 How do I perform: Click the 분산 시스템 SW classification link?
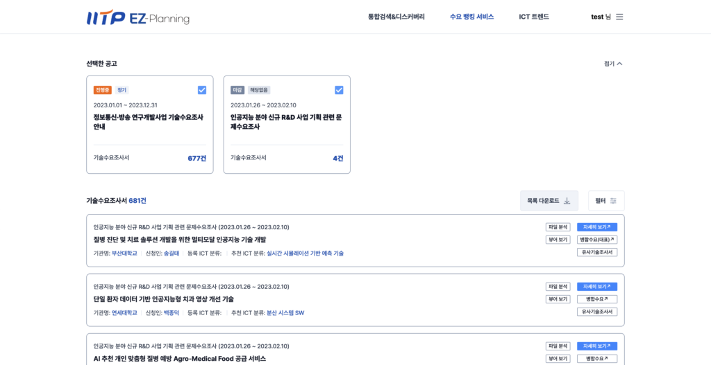click(285, 313)
